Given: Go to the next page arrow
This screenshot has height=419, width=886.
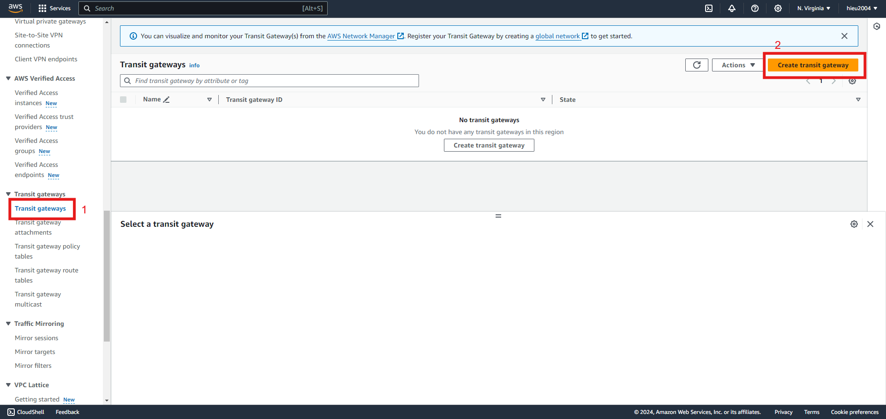Looking at the screenshot, I should coord(834,81).
